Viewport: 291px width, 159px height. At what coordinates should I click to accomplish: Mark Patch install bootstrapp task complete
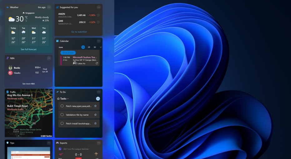coord(62,123)
